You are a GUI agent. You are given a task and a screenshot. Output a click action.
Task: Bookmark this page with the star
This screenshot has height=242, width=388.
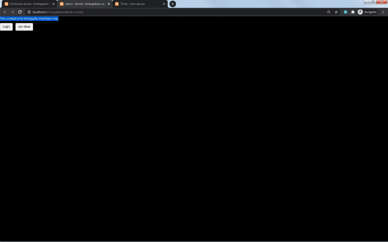point(336,12)
